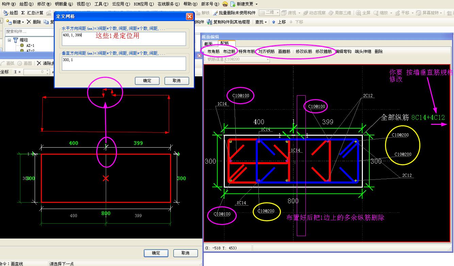This screenshot has width=454, height=266.
Task: Open the BIM应用(I) menu
Action: pyautogui.click(x=144, y=4)
